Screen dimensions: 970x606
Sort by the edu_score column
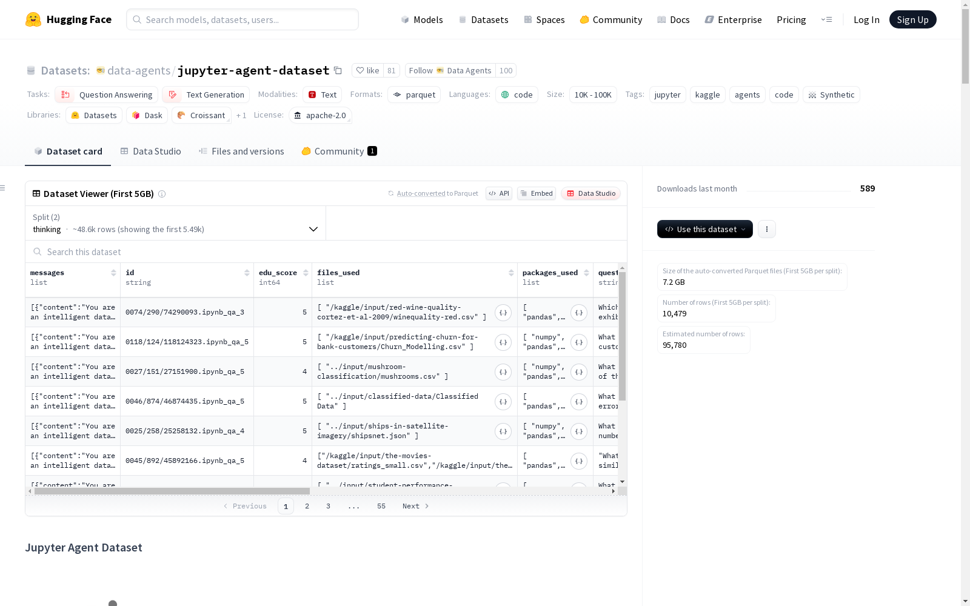click(306, 273)
